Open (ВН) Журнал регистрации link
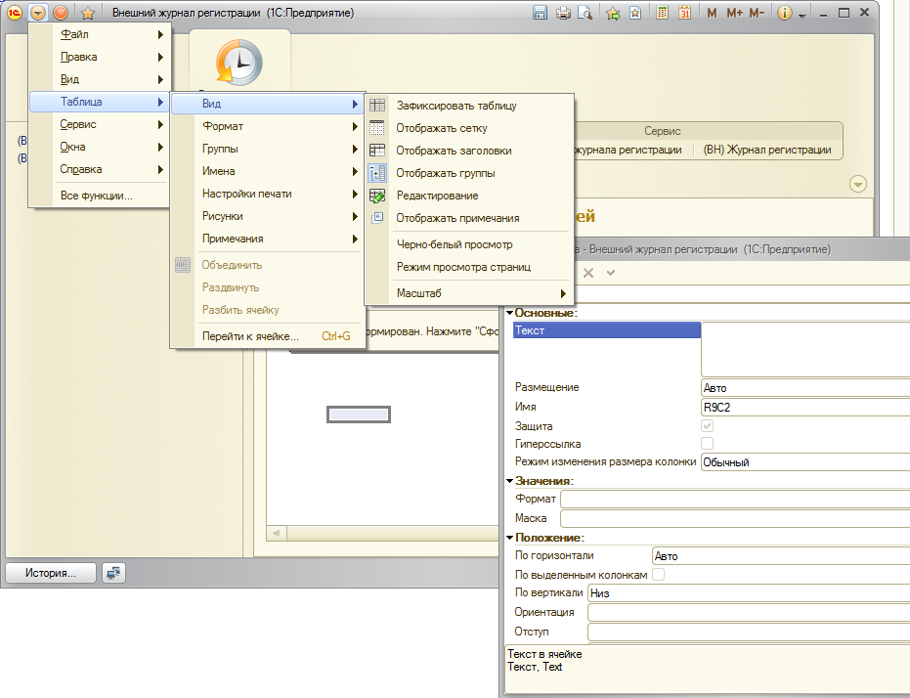910x698 pixels. coord(767,150)
